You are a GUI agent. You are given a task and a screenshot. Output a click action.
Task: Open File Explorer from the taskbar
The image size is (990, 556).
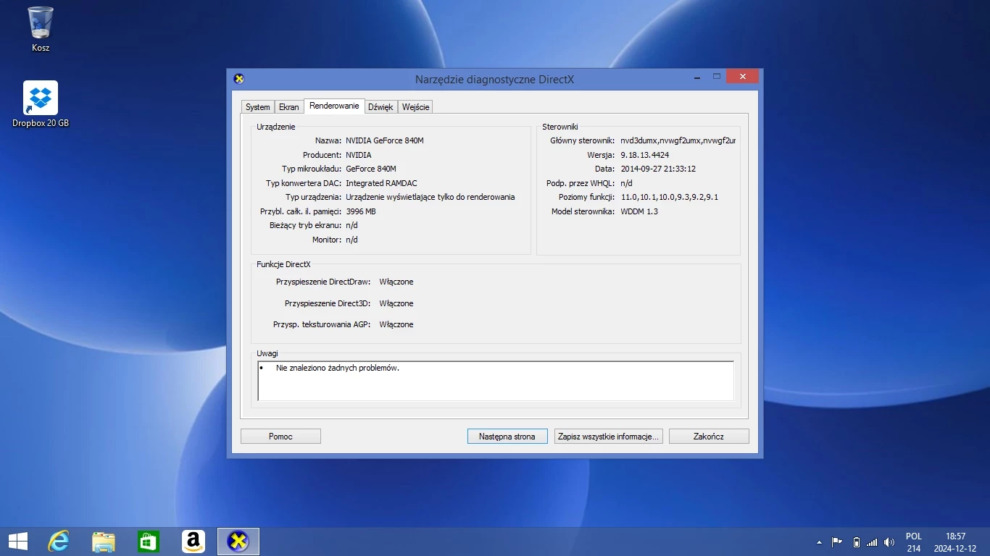[104, 542]
